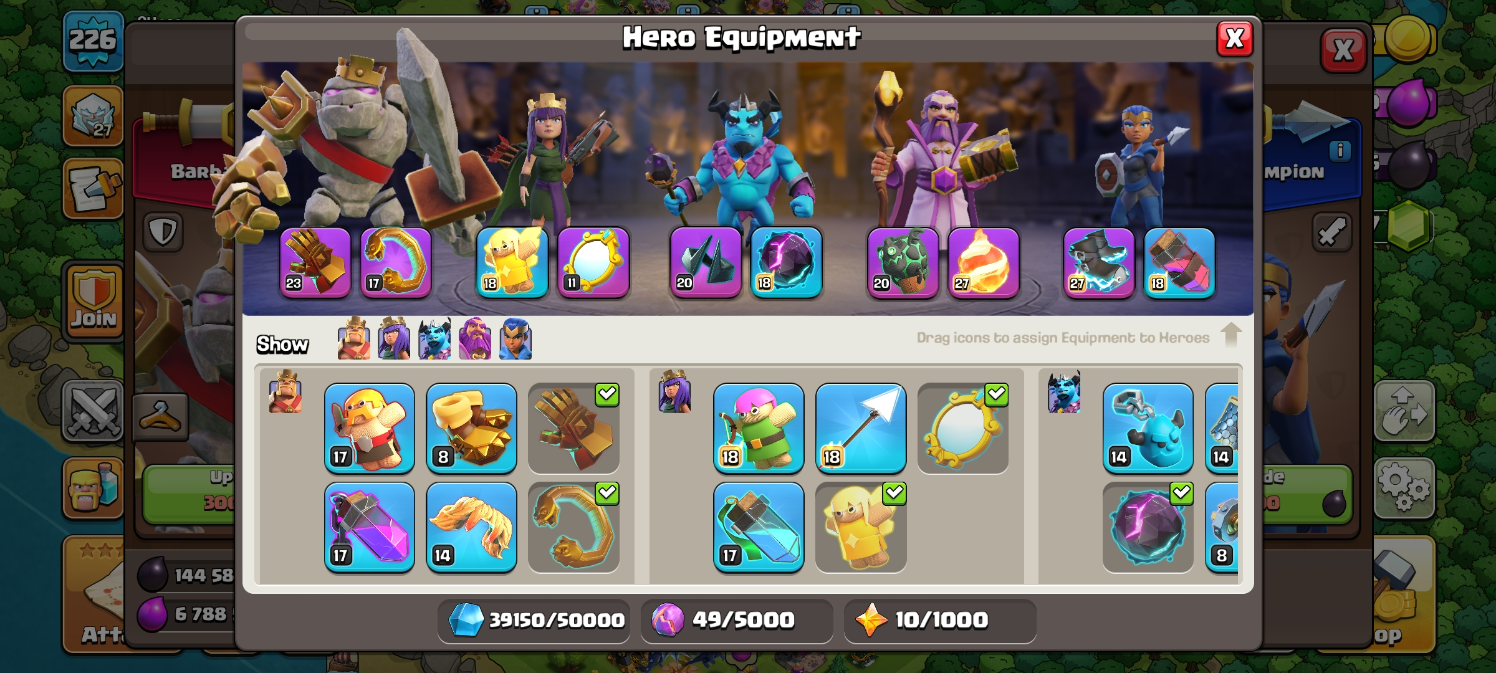Select the level 17 Rage Vial equipment
Image resolution: width=1496 pixels, height=673 pixels.
point(370,527)
